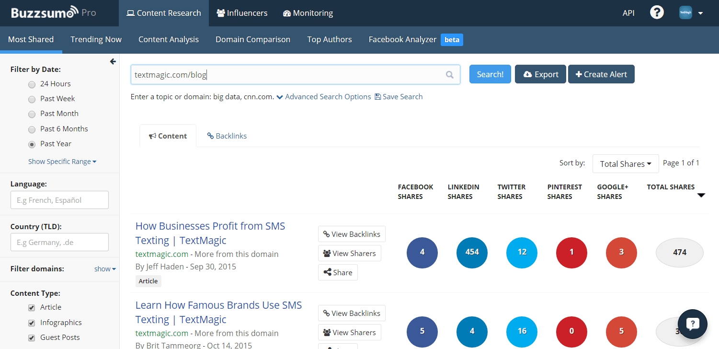
Task: Click the Country (TLD) input field
Action: [x=59, y=242]
